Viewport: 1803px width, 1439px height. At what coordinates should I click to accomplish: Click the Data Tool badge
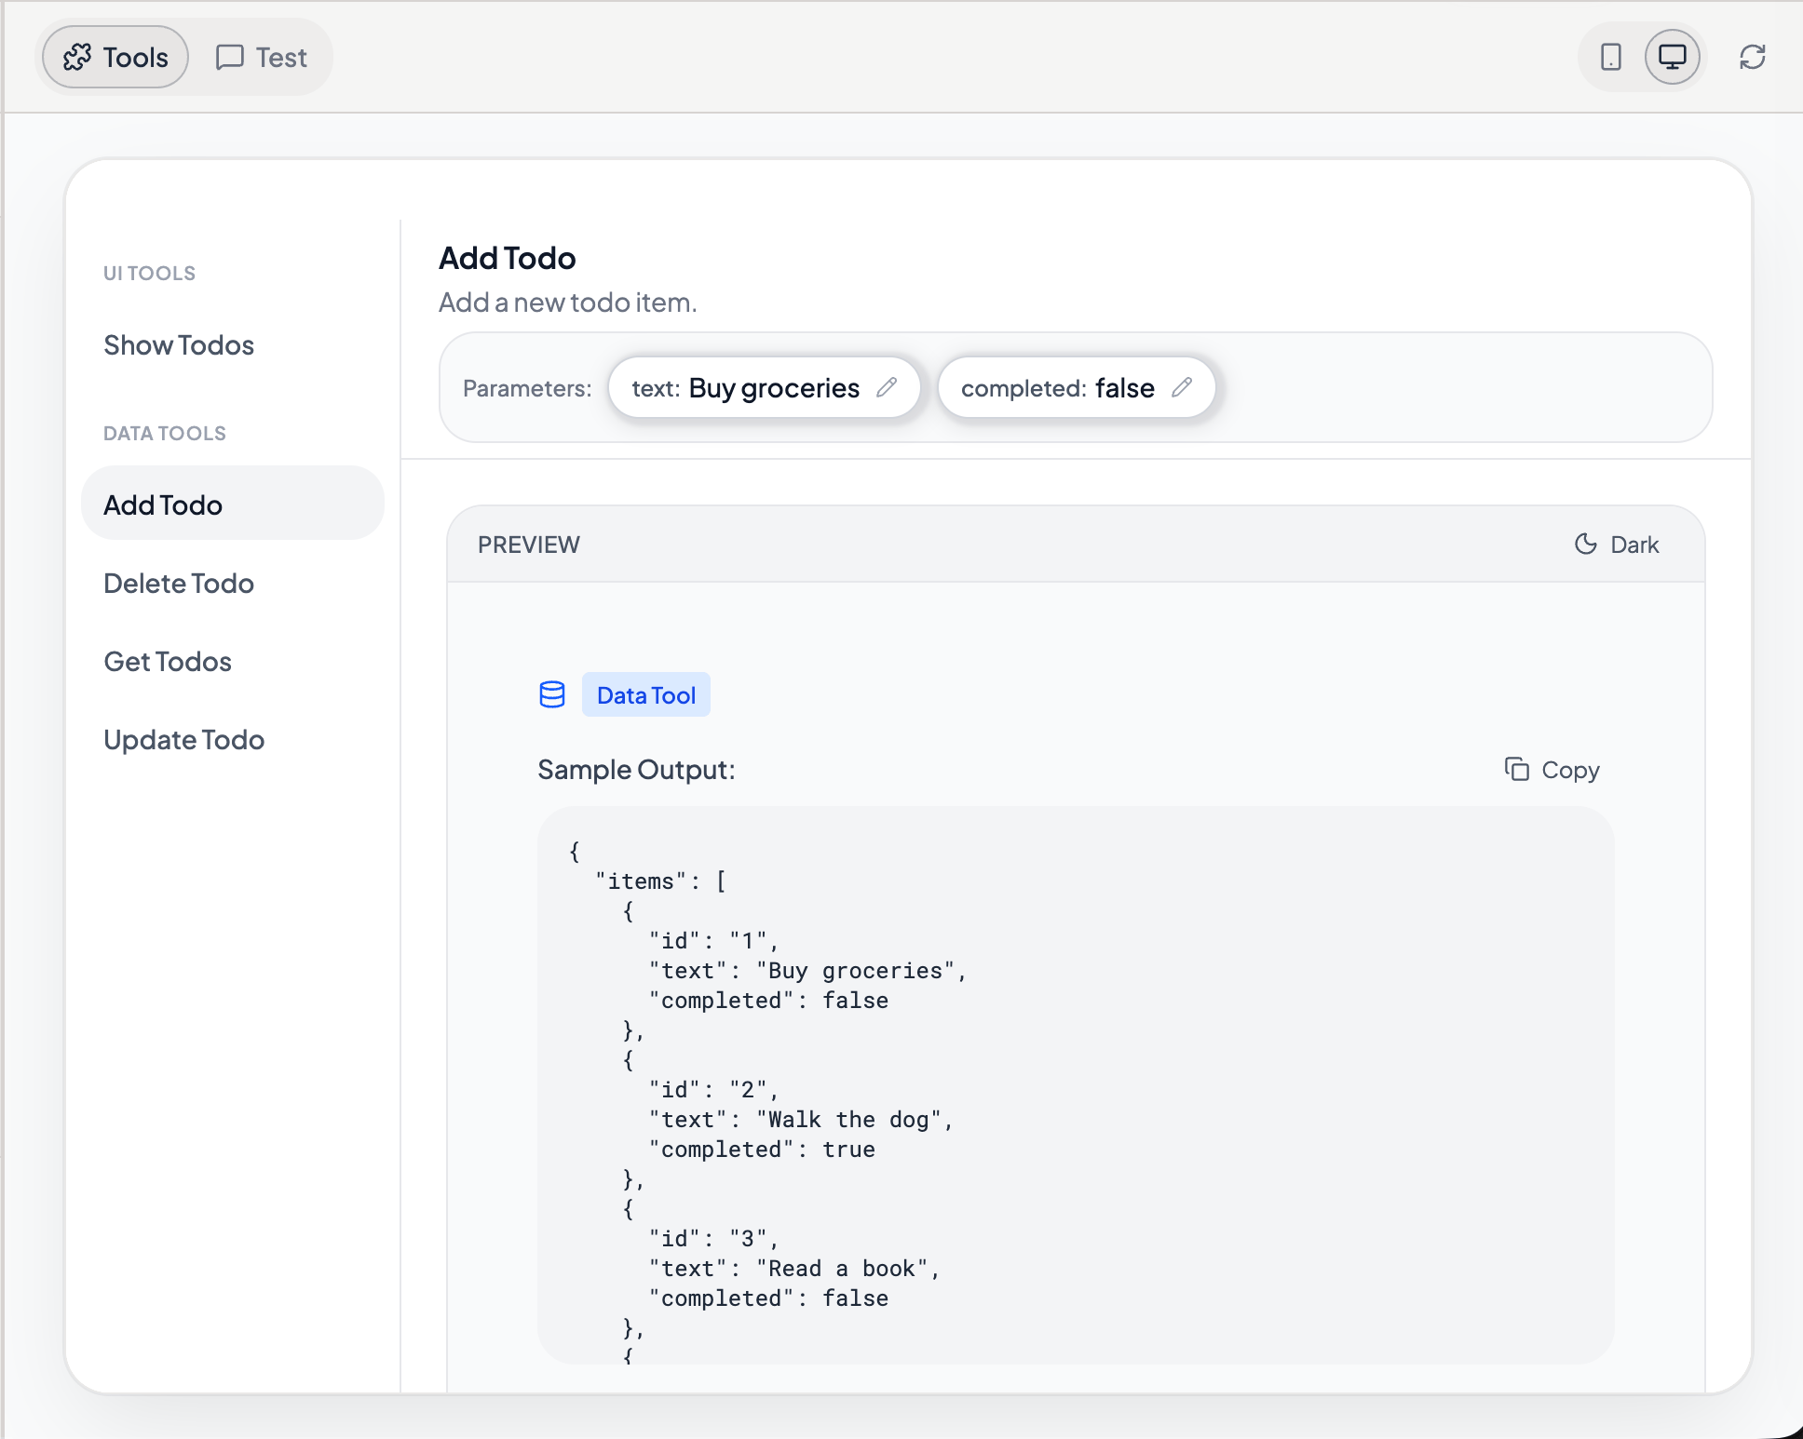[646, 694]
